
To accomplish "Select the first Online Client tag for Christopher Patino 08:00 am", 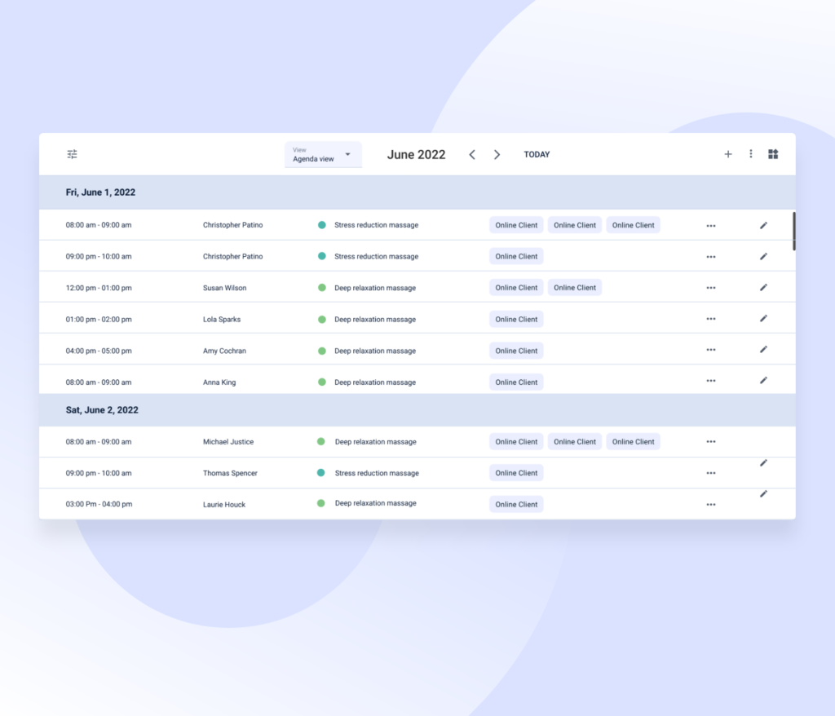I will pyautogui.click(x=516, y=225).
